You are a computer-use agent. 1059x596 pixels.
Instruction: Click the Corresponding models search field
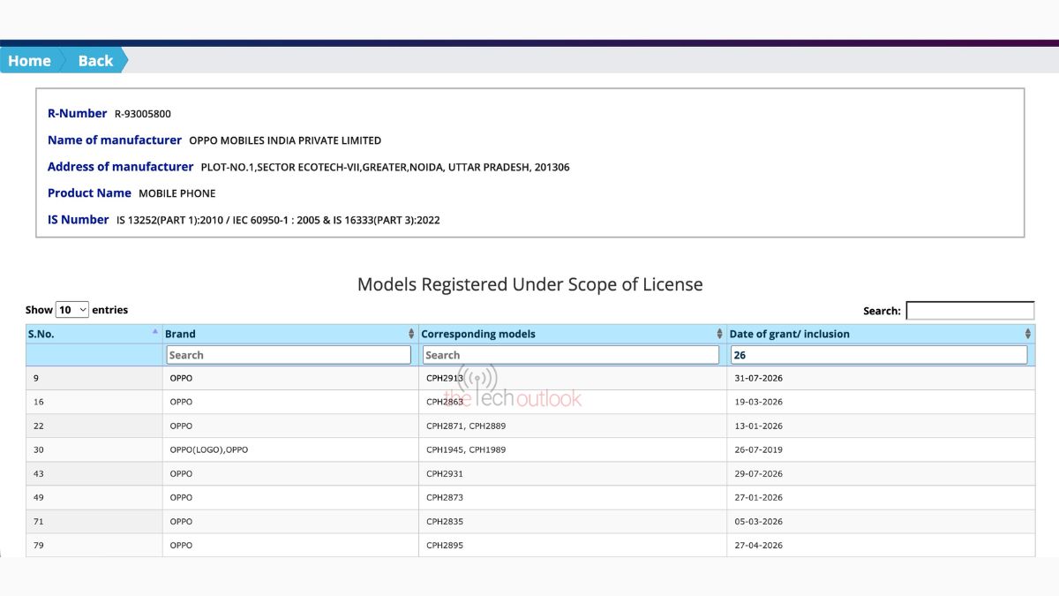[571, 355]
